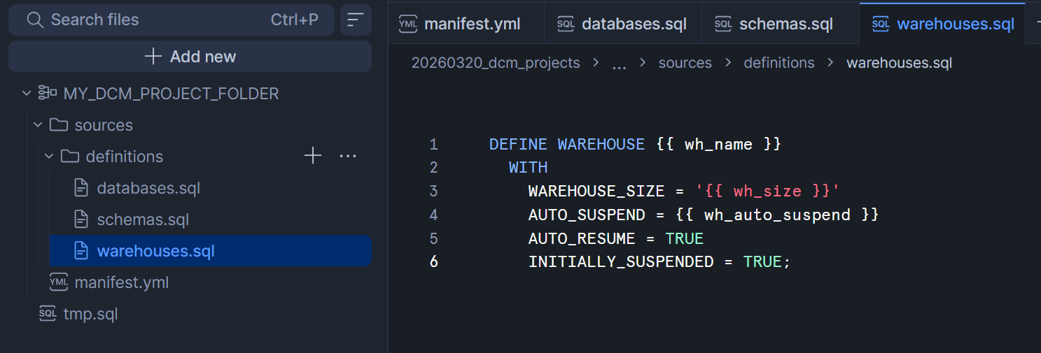The height and width of the screenshot is (353, 1041).
Task: Collapse the MY_DCM_PROJECT_FOLDER chevron
Action: click(x=27, y=93)
